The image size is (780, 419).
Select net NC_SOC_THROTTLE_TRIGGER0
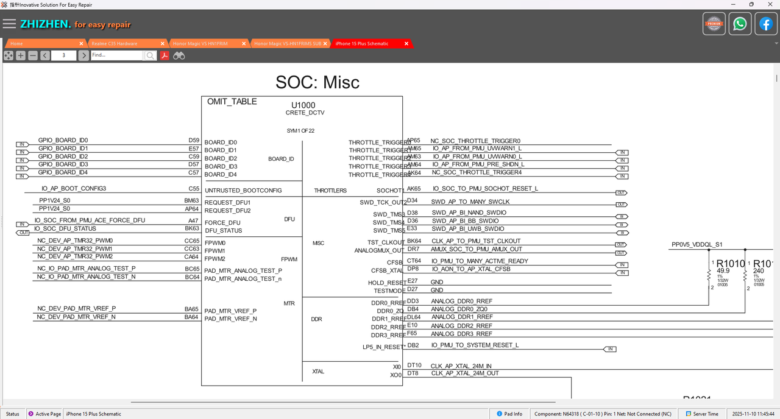475,141
